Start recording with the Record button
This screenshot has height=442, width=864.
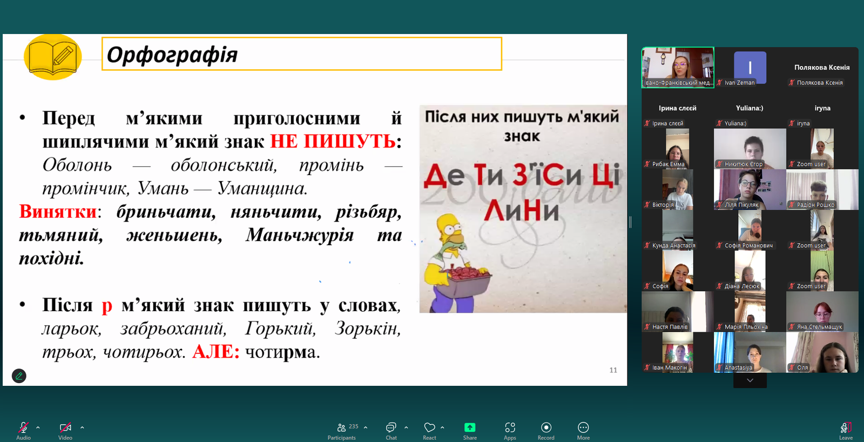tap(546, 431)
